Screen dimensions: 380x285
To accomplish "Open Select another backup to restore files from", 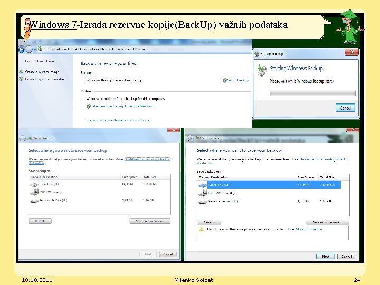I will coord(122,106).
